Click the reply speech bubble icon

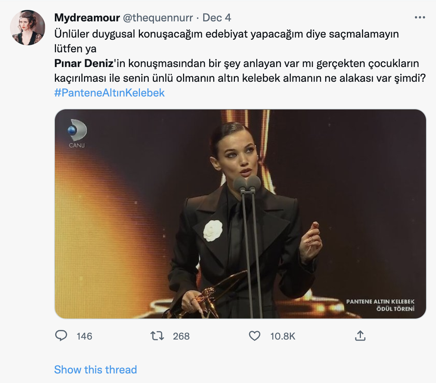pos(61,336)
